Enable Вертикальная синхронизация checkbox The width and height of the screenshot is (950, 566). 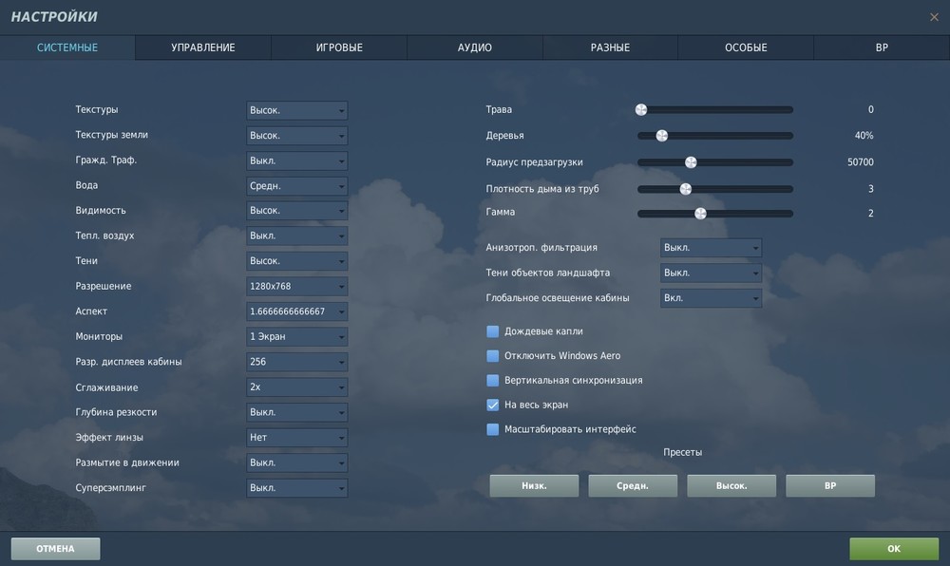(x=492, y=380)
